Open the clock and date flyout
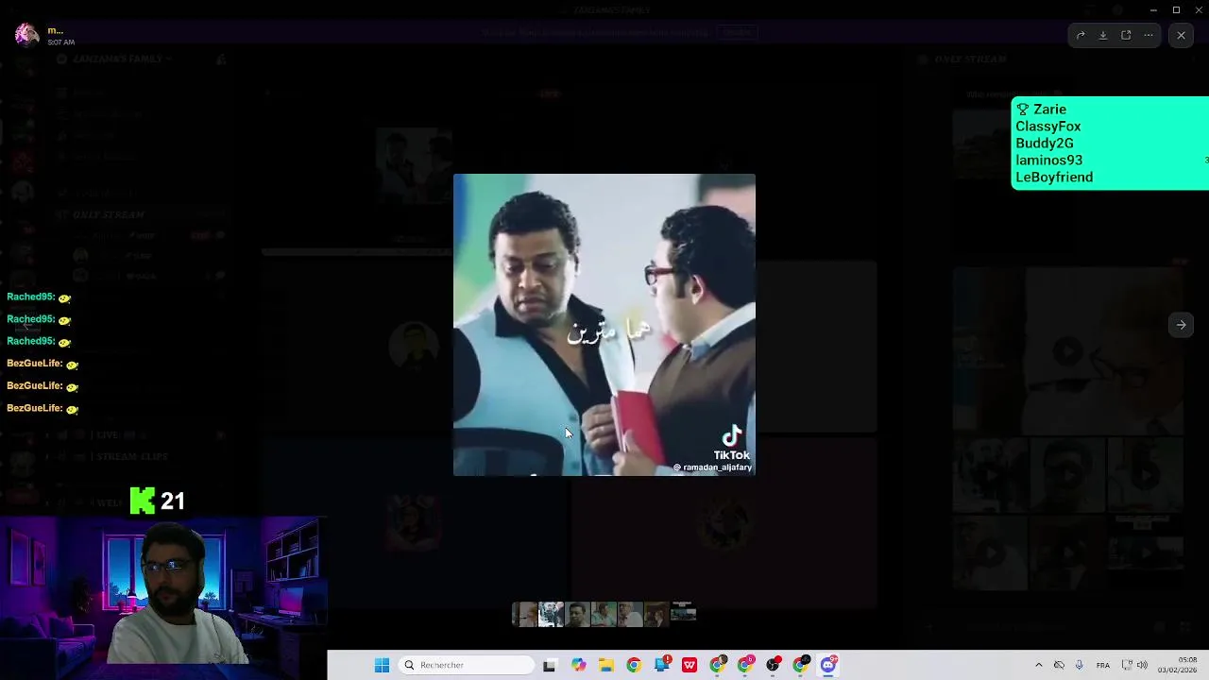This screenshot has height=680, width=1209. pyautogui.click(x=1178, y=665)
